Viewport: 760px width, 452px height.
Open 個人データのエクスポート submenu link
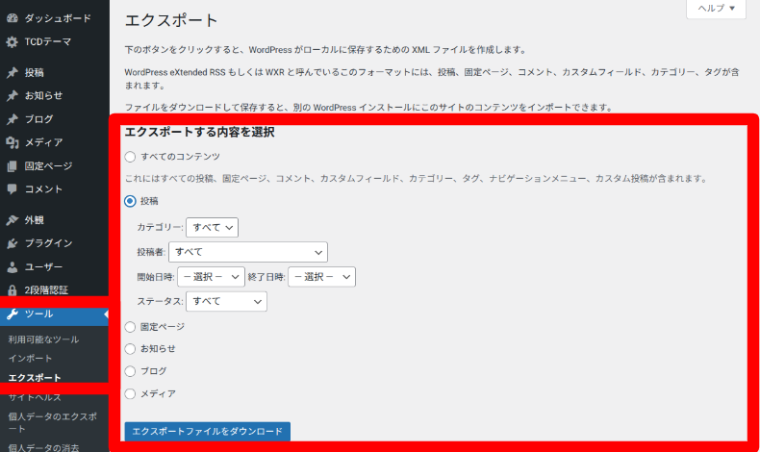click(52, 422)
